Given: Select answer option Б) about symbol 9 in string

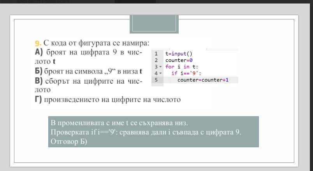Looking at the screenshot, I should (88, 71).
